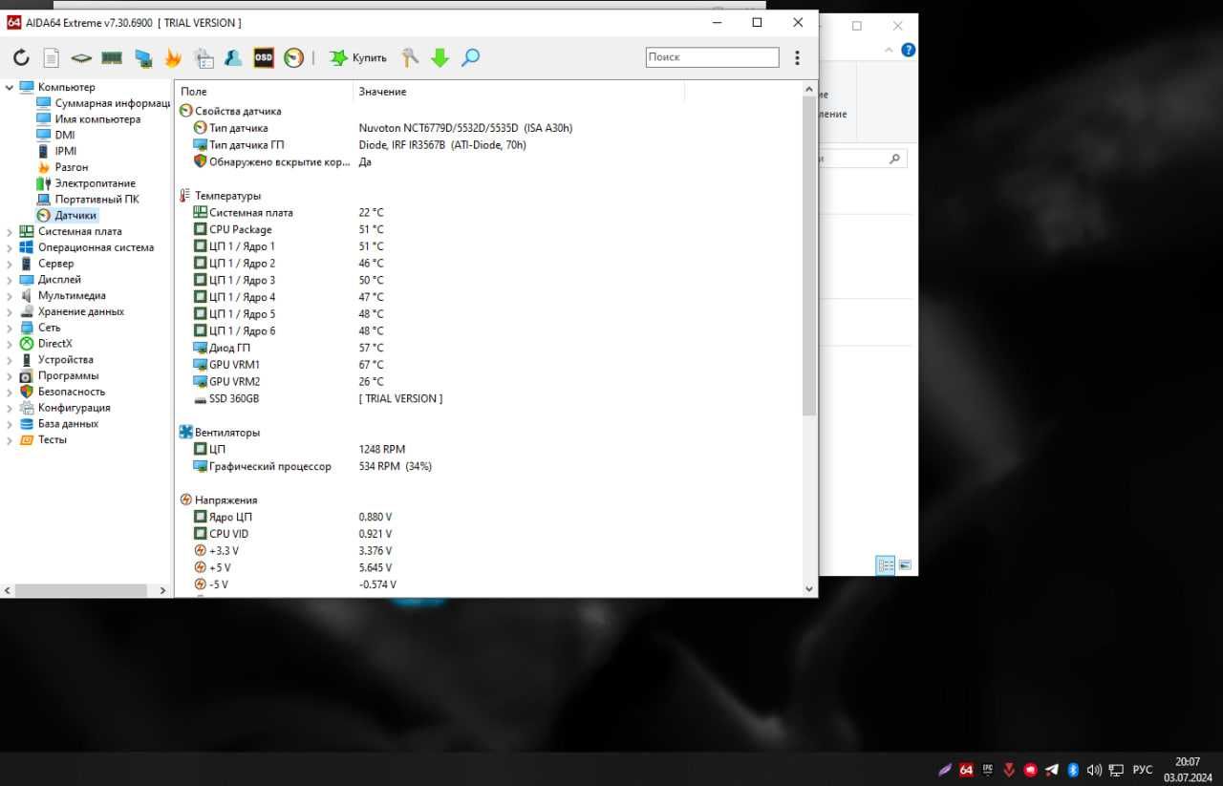Open the SensorPanel gauge icon
This screenshot has width=1223, height=786.
click(294, 58)
